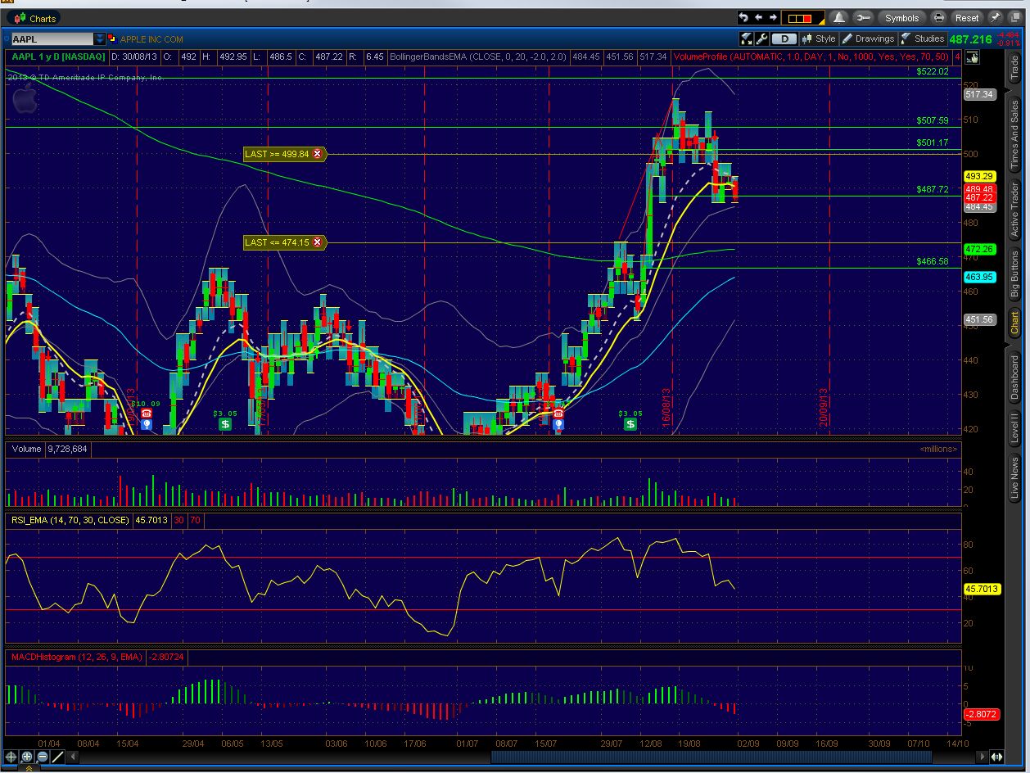Screen dimensions: 1030x773
Task: Click the $3.05 dividend icon near 12/08
Action: pyautogui.click(x=630, y=424)
